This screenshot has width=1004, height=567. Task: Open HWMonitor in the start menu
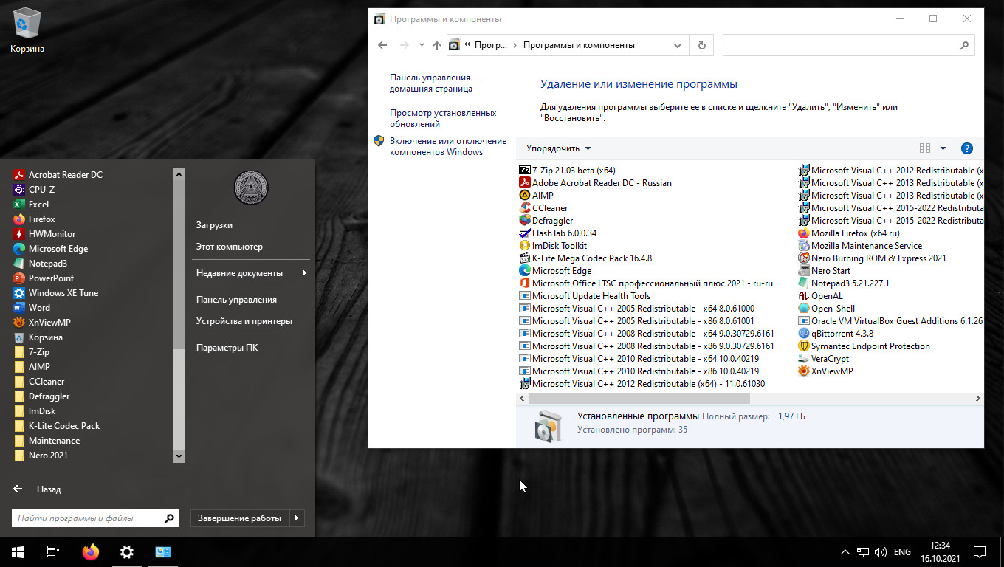pyautogui.click(x=44, y=234)
